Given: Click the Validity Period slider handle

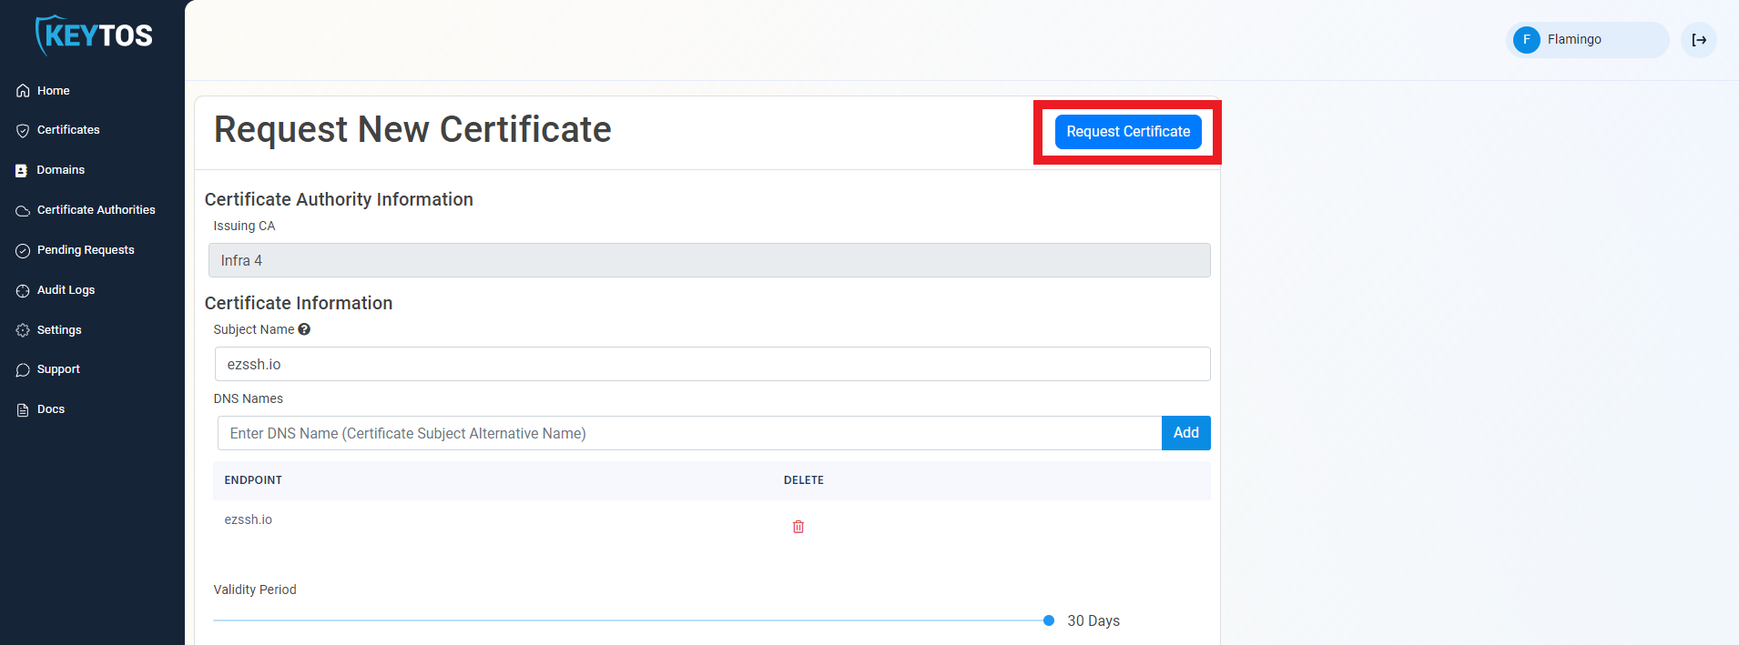Looking at the screenshot, I should 1049,620.
